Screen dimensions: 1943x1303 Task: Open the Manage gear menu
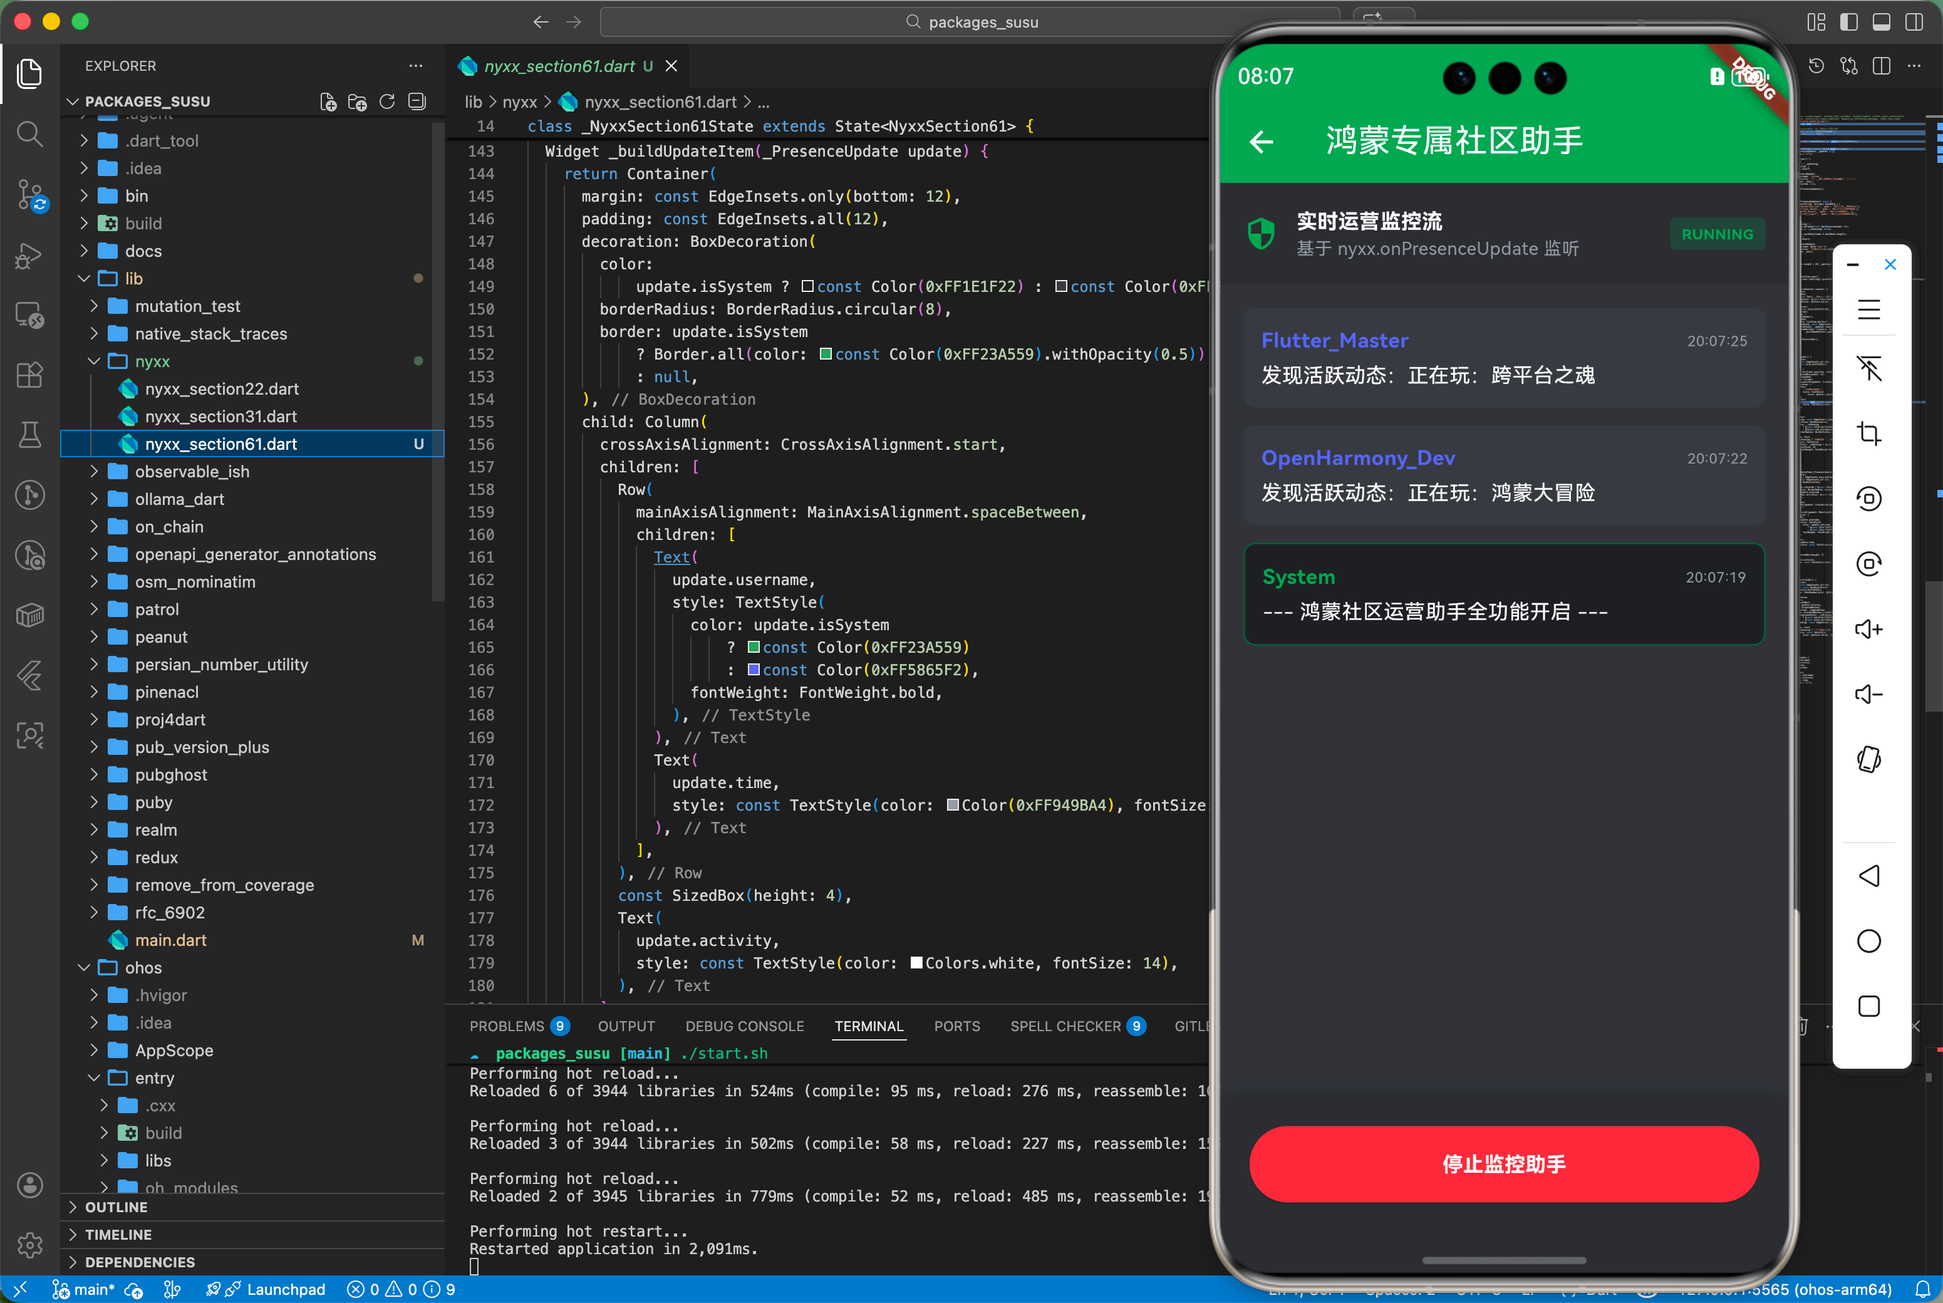coord(30,1245)
